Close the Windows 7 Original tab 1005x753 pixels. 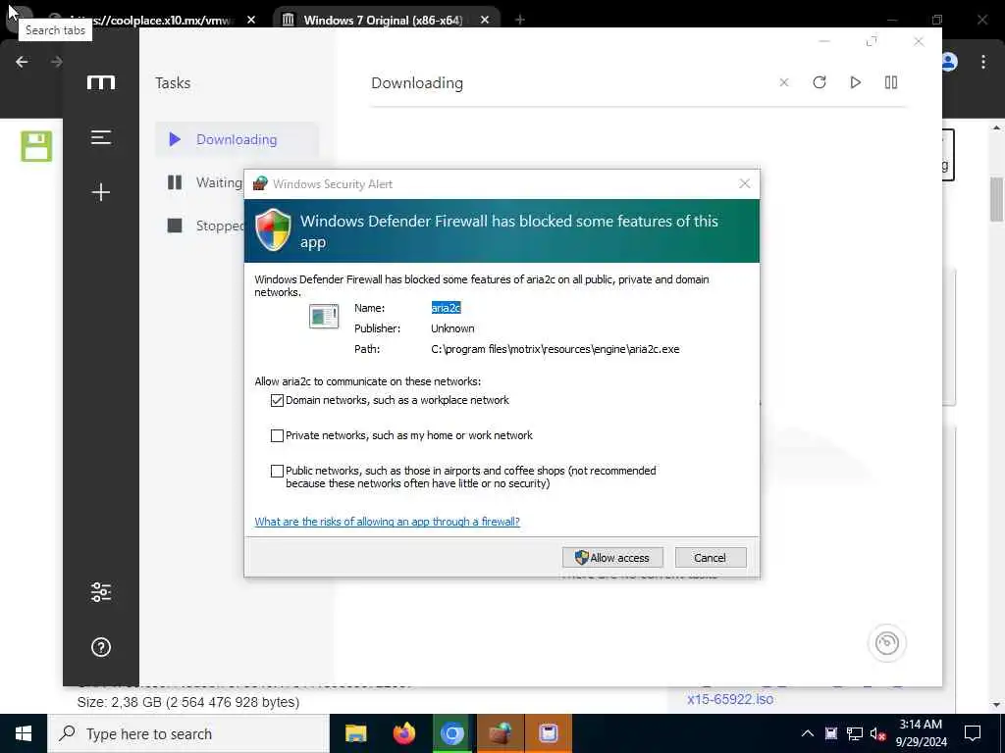(x=485, y=20)
